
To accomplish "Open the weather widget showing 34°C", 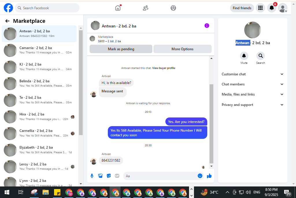I will [x=209, y=192].
